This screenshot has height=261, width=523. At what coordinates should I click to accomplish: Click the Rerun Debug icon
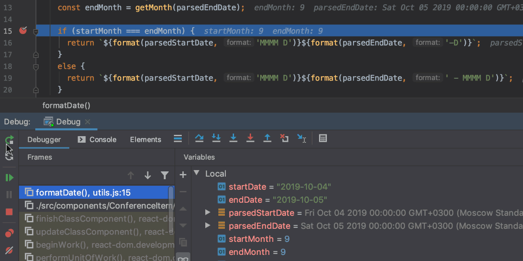9,140
